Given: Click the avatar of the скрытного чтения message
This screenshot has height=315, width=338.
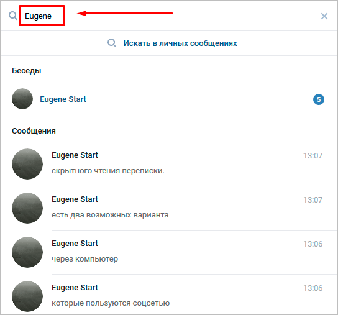Looking at the screenshot, I should tap(27, 164).
